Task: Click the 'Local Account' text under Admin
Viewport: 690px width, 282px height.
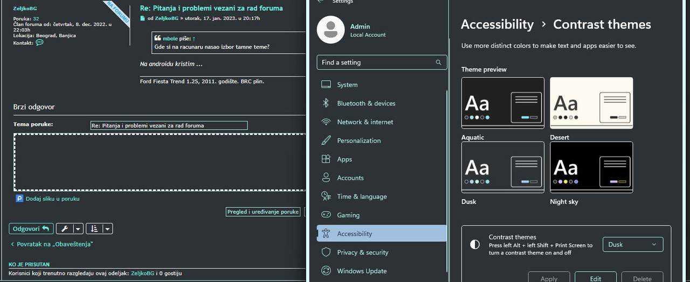Action: click(368, 35)
